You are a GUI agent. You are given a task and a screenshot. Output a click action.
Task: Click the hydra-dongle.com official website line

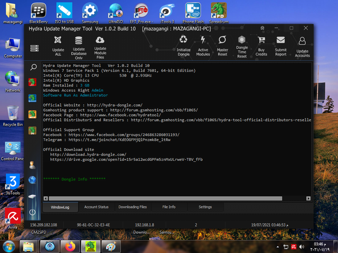[x=93, y=105]
